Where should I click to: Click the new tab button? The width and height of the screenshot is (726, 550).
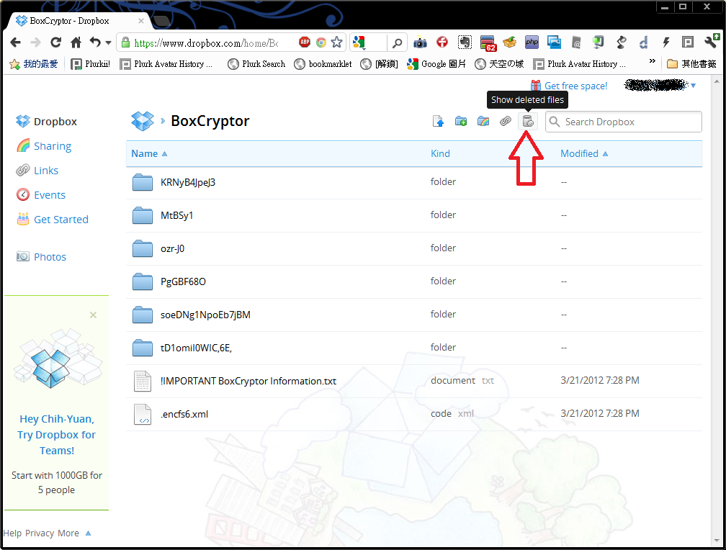point(161,22)
